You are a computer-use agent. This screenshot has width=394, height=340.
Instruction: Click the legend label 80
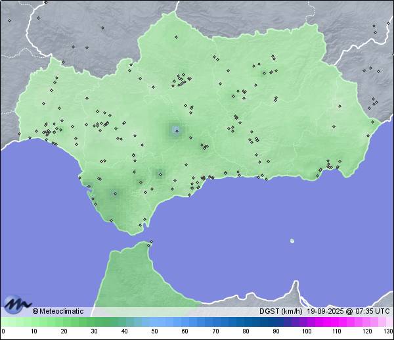click(x=246, y=331)
